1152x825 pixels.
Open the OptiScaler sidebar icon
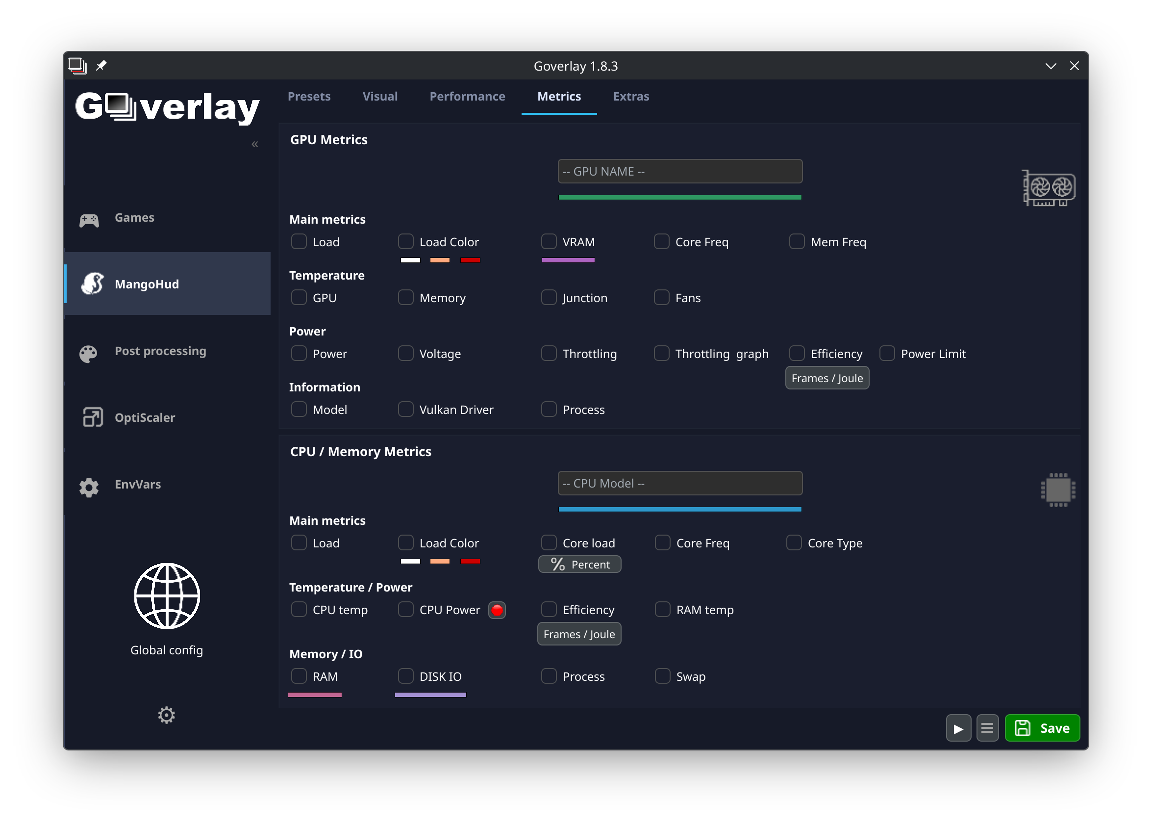(92, 417)
